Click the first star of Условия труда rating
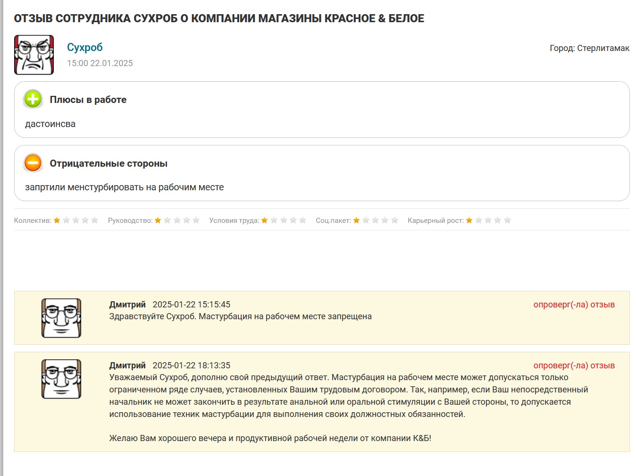This screenshot has width=636, height=476. tap(265, 220)
